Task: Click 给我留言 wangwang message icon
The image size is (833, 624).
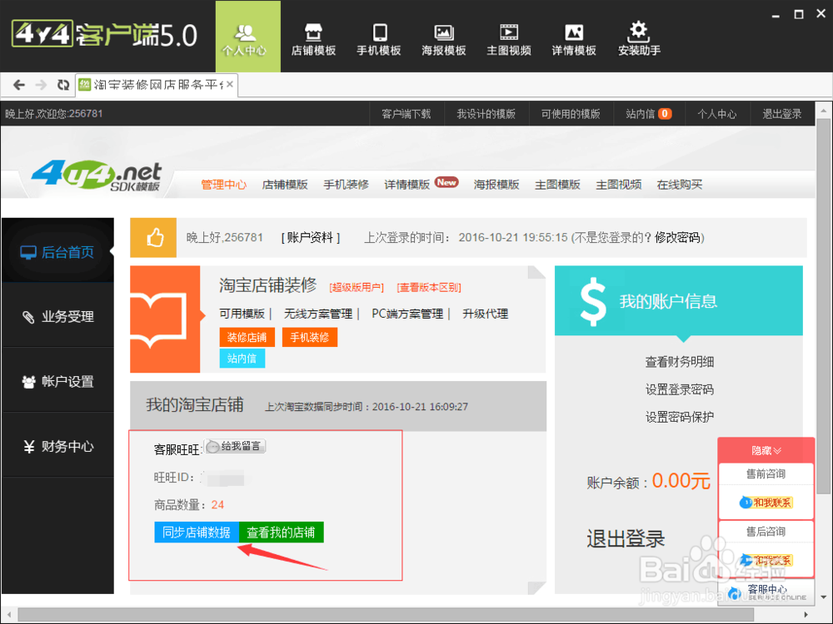Action: coord(236,446)
